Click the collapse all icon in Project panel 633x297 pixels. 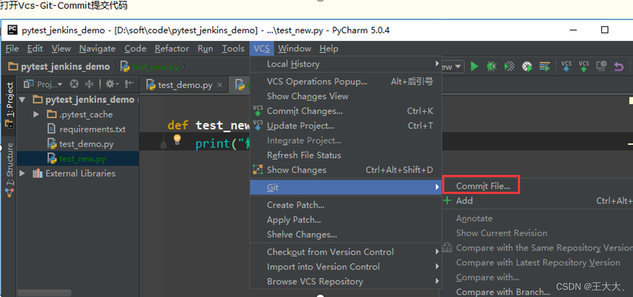[x=89, y=84]
